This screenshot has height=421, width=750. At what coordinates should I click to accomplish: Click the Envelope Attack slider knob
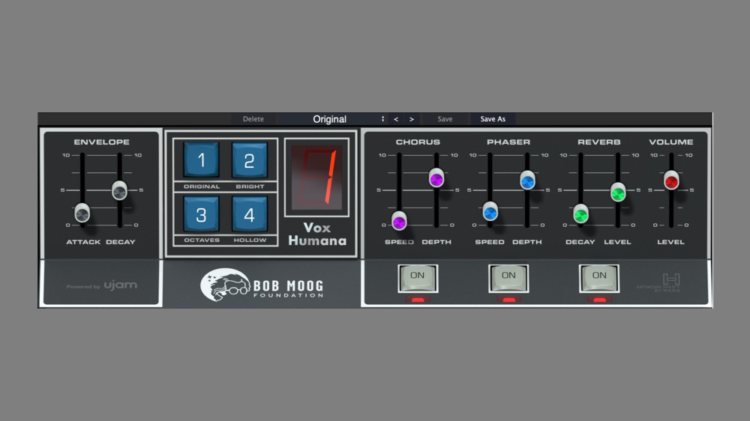[x=82, y=213]
